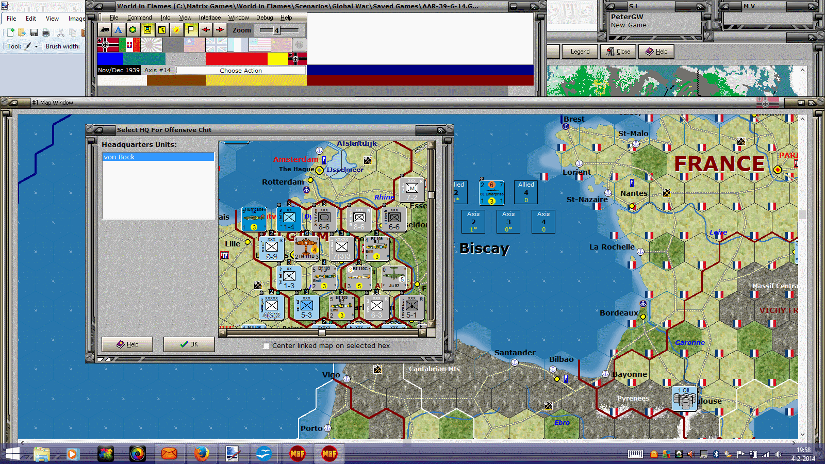Click the Help button beside Close
The width and height of the screenshot is (825, 464).
[656, 52]
